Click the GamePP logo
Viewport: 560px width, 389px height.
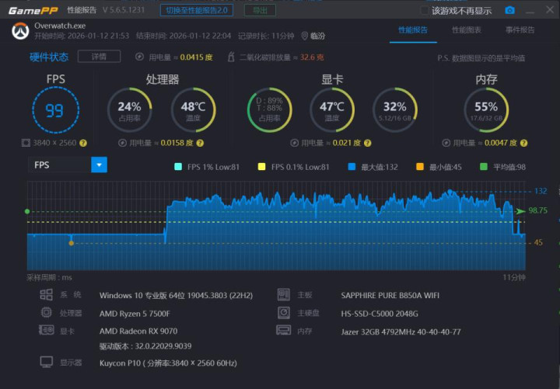pyautogui.click(x=33, y=11)
